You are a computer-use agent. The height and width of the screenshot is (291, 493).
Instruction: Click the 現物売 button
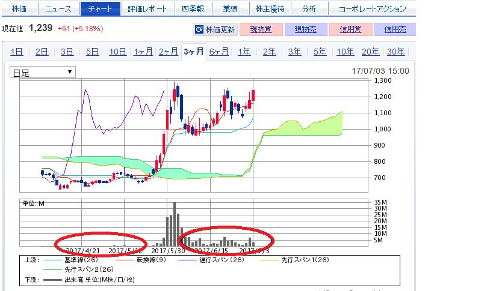(x=306, y=29)
